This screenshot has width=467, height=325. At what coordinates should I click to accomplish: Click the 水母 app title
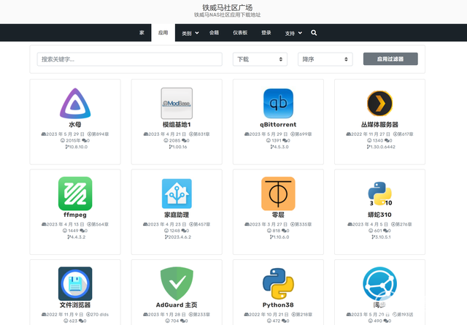click(x=75, y=125)
